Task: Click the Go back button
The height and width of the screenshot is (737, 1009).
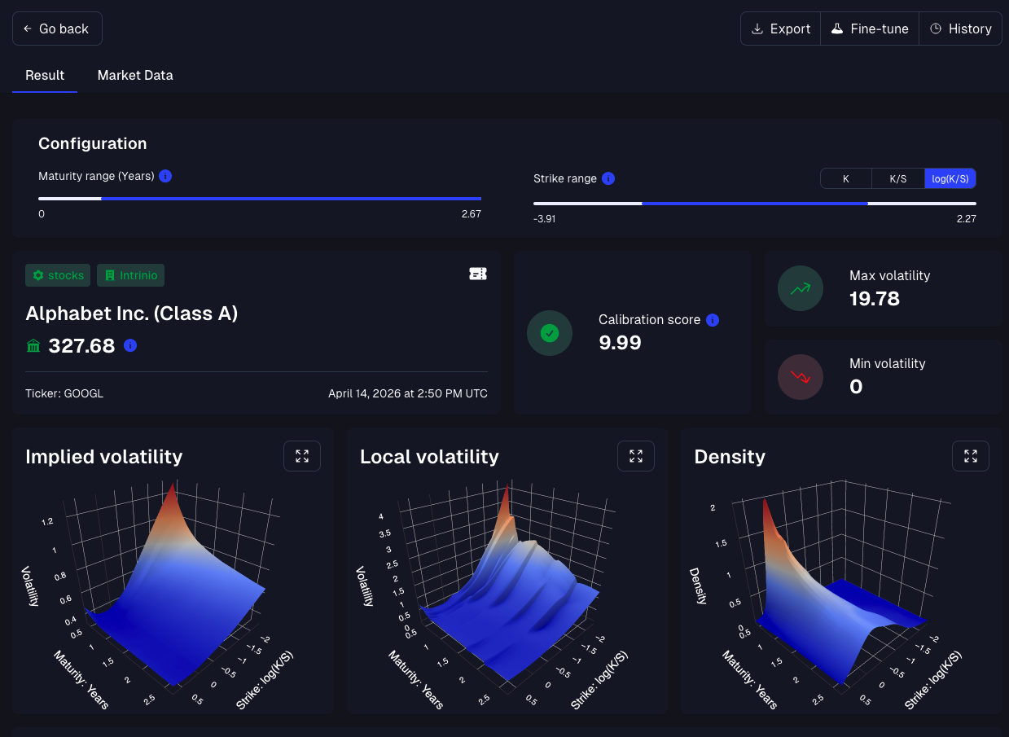Action: [x=57, y=29]
